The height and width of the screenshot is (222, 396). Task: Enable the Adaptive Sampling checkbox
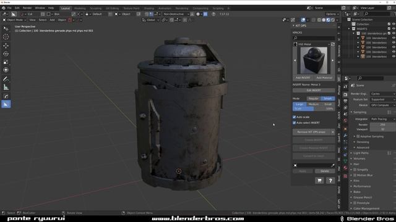point(358,136)
